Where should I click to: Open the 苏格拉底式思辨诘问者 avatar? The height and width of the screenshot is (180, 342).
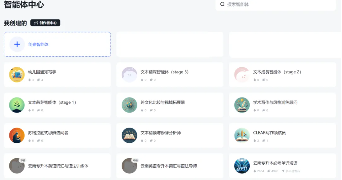[x=17, y=135]
